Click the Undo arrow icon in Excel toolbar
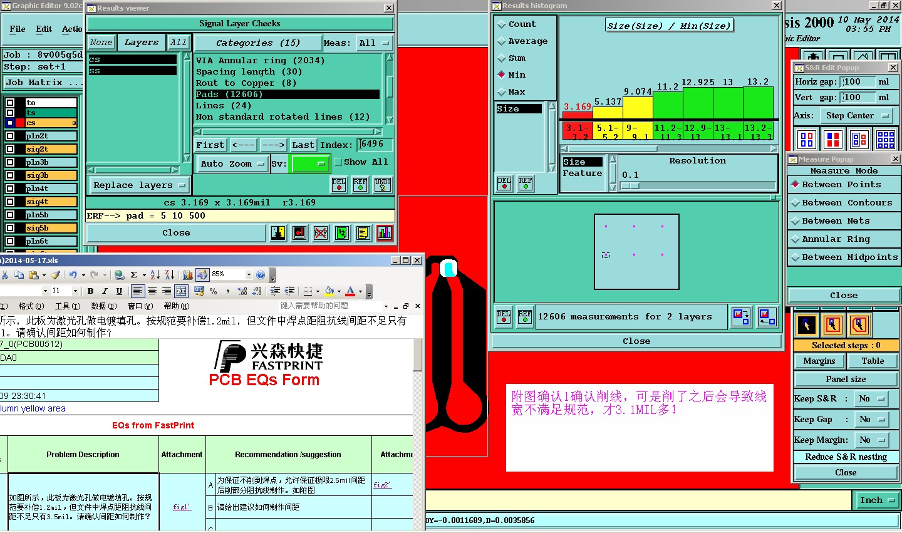The height and width of the screenshot is (533, 902). click(73, 274)
